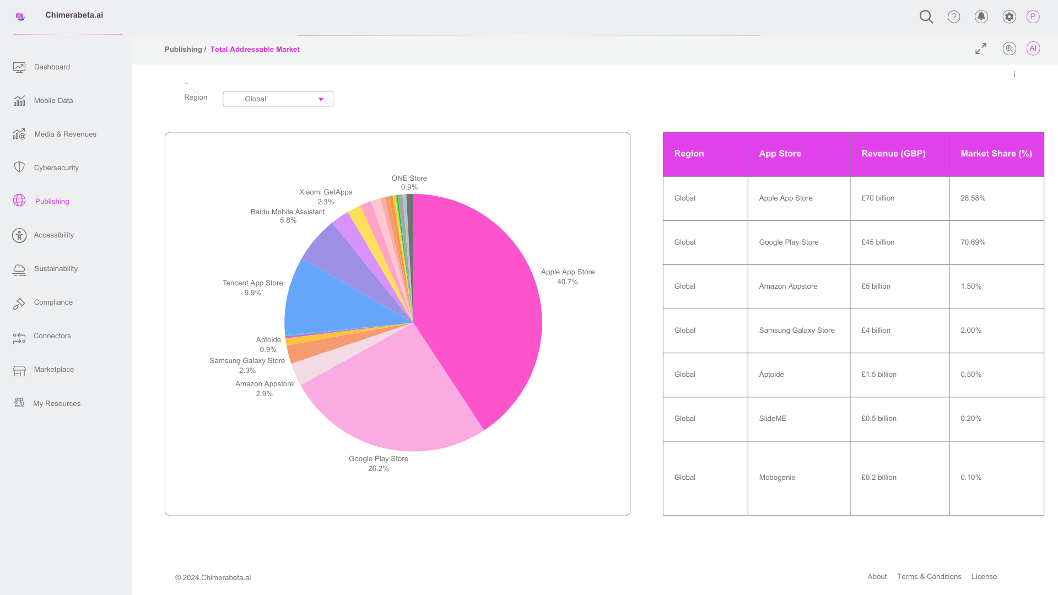Image resolution: width=1058 pixels, height=595 pixels.
Task: Open the AI assistant icon
Action: pos(1033,48)
